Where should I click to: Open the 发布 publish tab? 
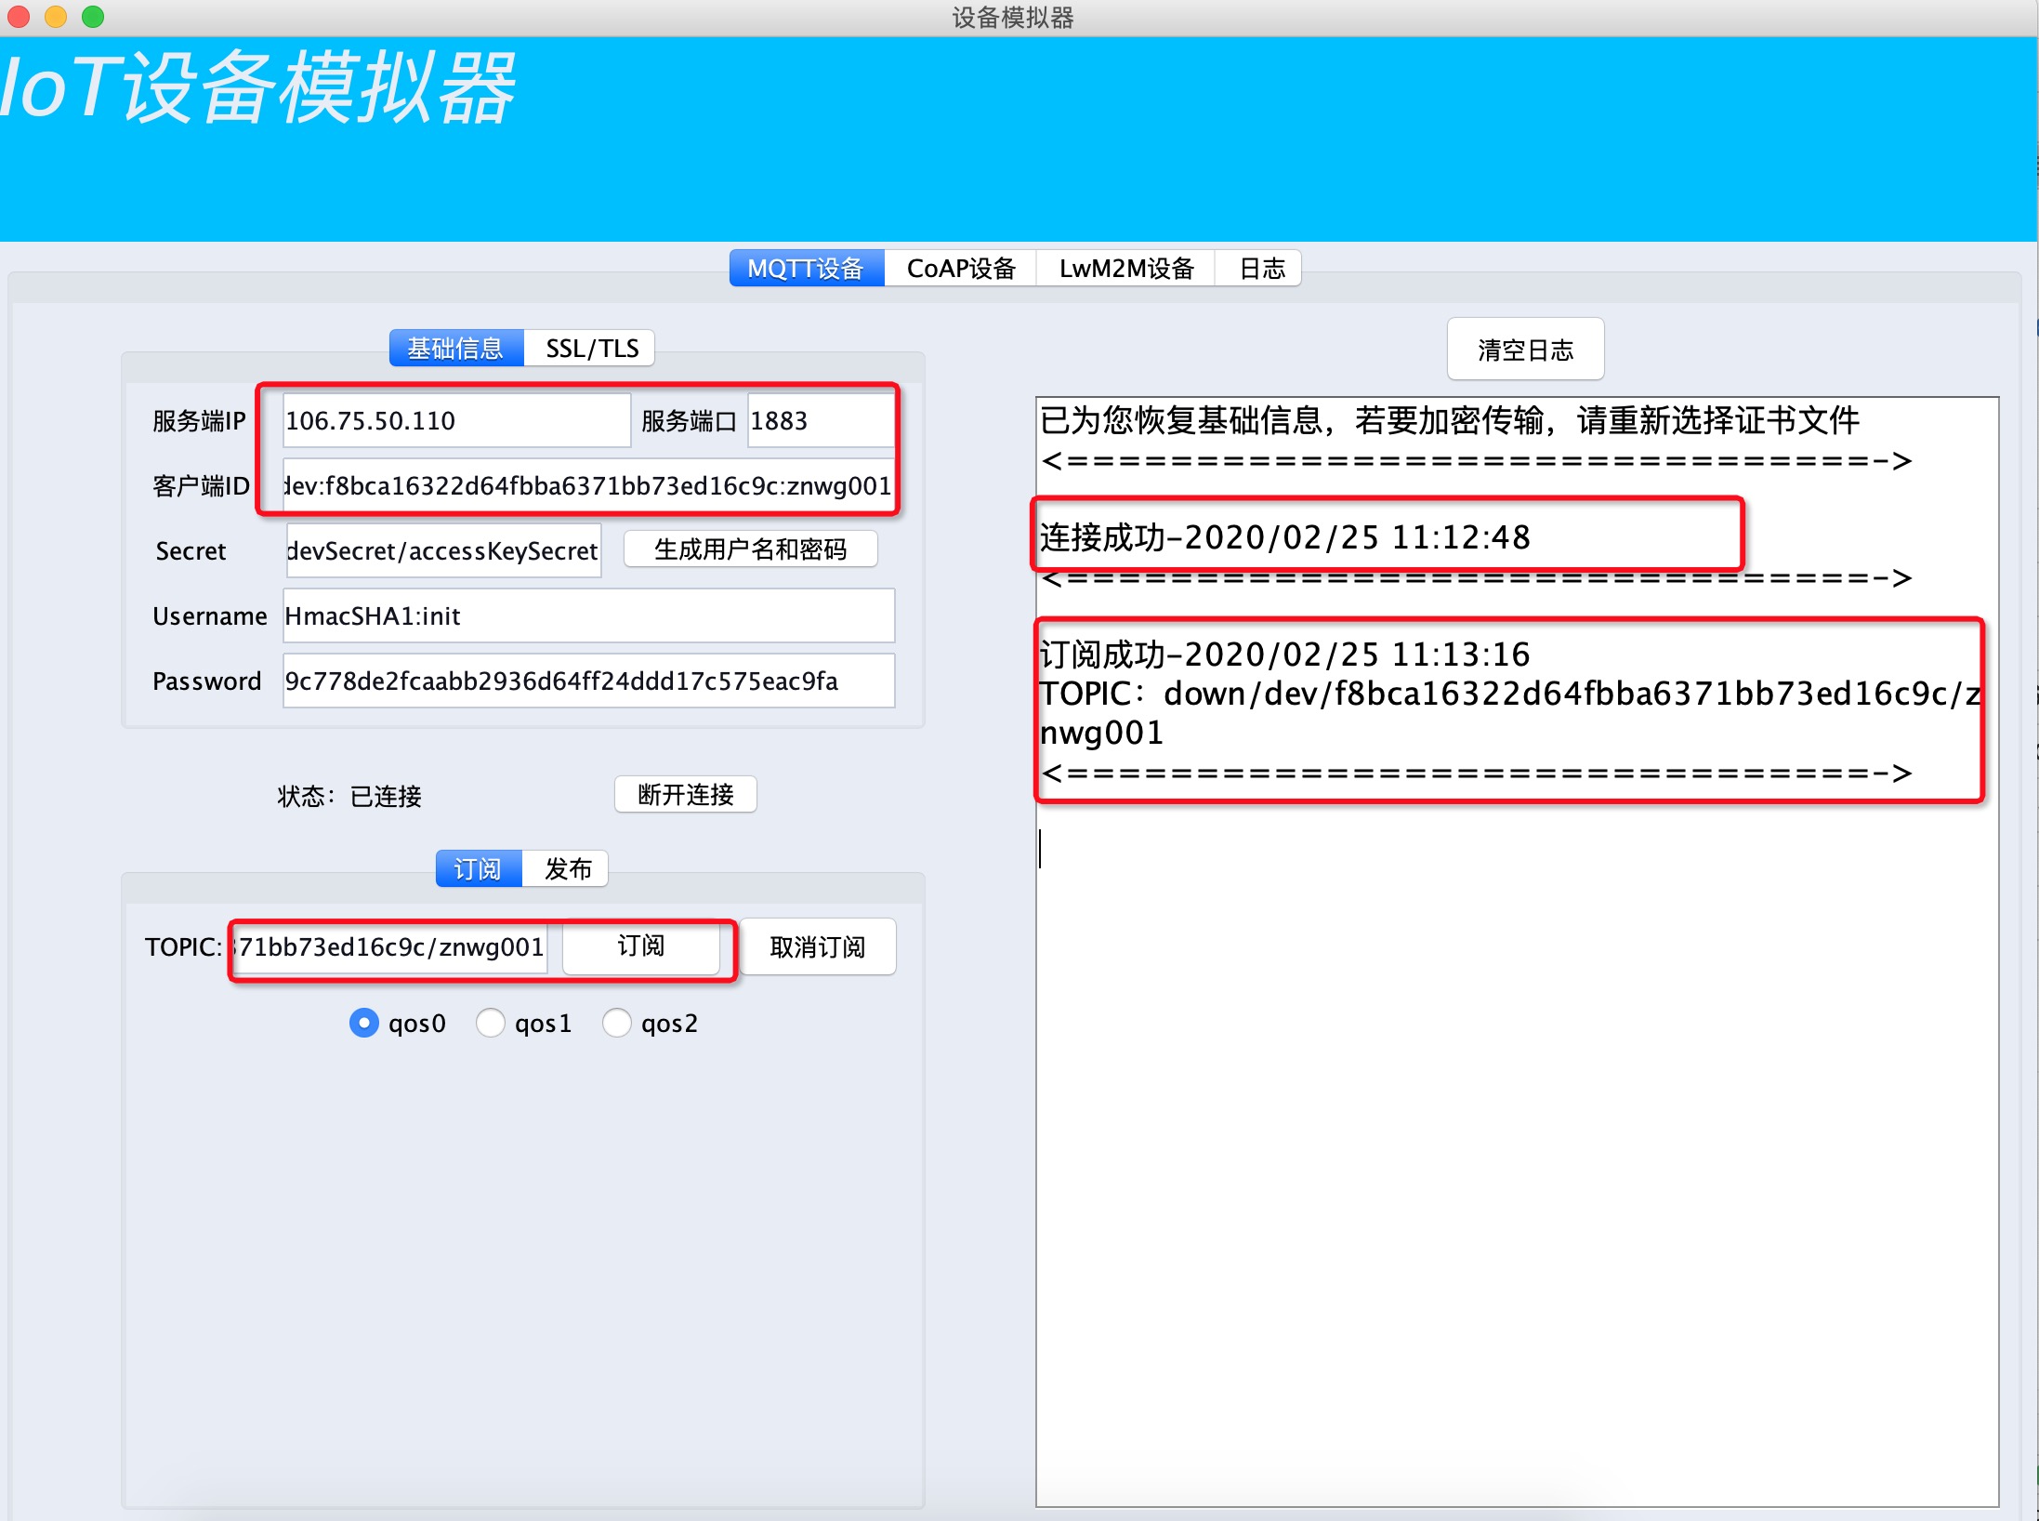tap(567, 869)
